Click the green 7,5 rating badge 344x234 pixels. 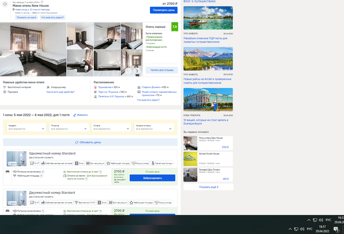(174, 26)
